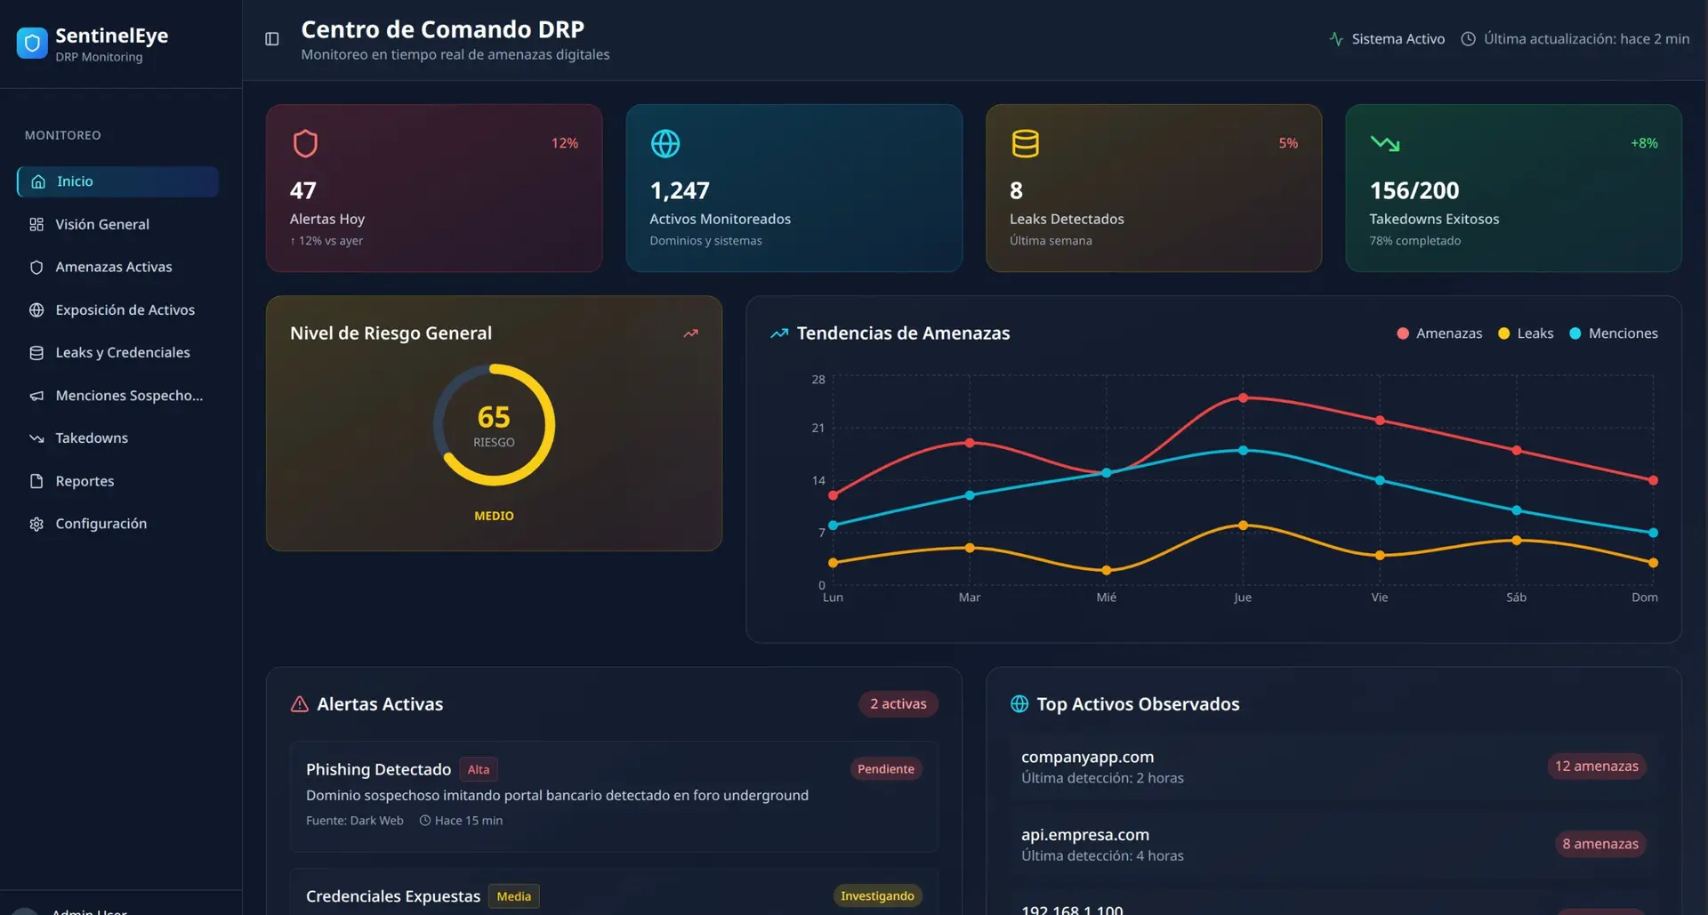Open the Inicio menu item
Viewport: 1708px width, 915px height.
click(117, 181)
